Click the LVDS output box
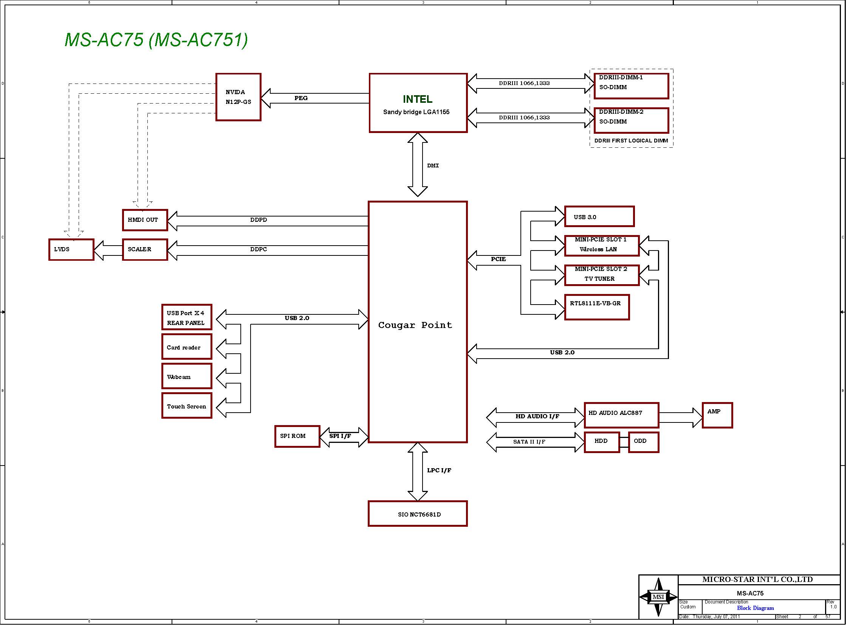Screen dimensions: 850x625 [x=71, y=249]
